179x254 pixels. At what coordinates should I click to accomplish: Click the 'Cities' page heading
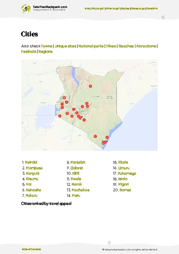29,34
